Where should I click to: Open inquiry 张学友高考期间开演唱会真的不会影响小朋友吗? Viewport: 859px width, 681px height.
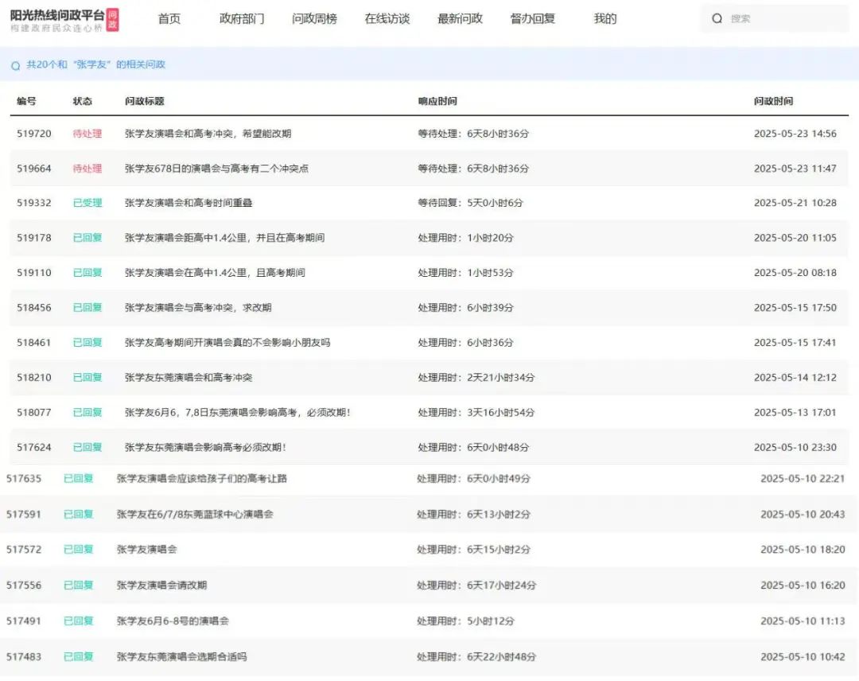(227, 342)
